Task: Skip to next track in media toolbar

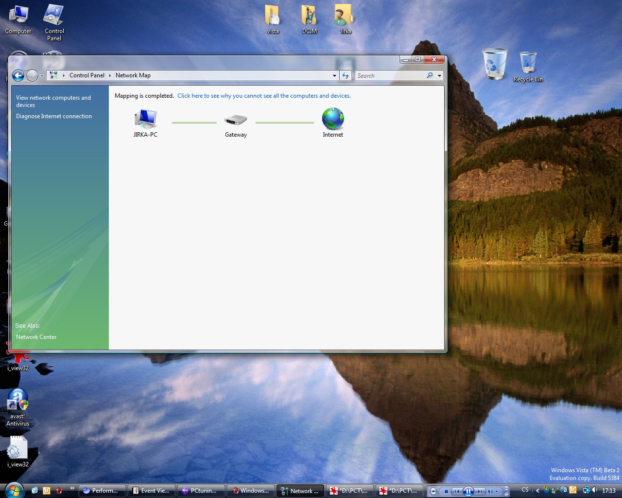Action: point(480,491)
